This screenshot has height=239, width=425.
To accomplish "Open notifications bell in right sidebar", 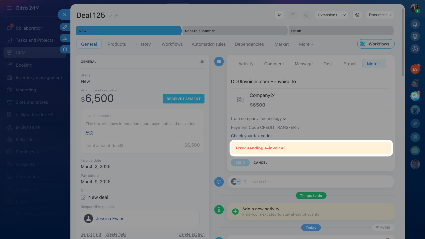I will [x=415, y=24].
